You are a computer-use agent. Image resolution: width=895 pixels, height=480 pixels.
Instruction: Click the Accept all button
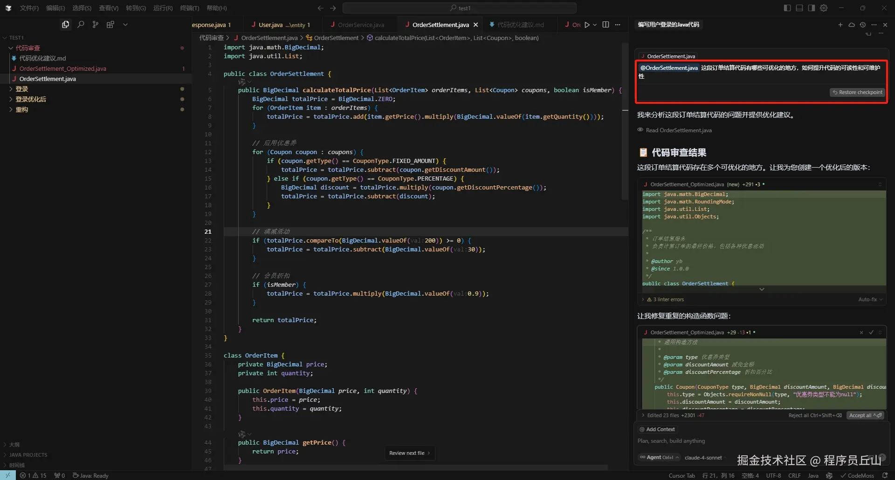[x=865, y=415]
